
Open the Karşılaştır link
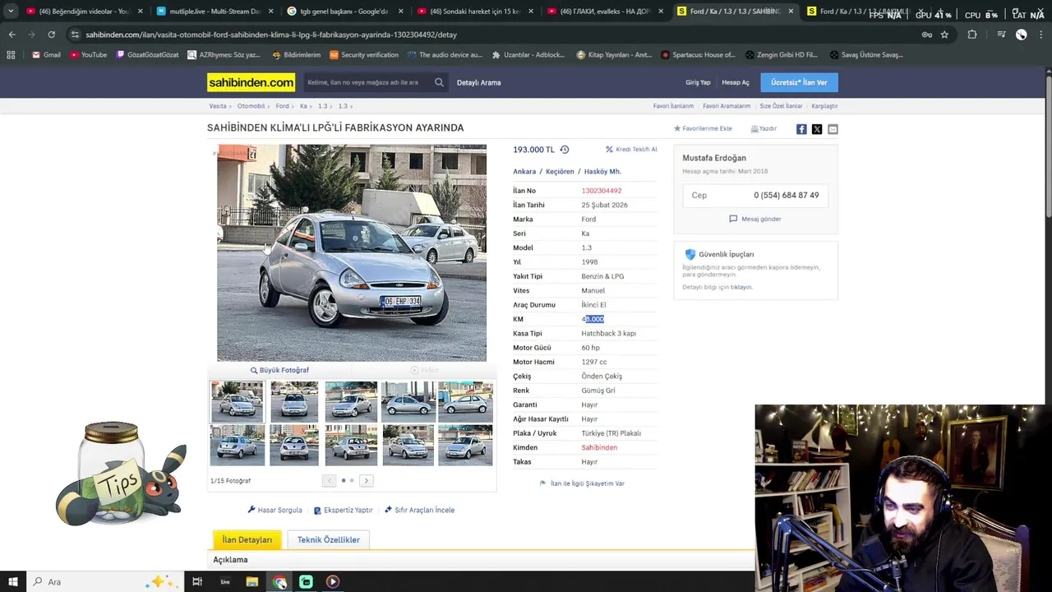pos(824,106)
